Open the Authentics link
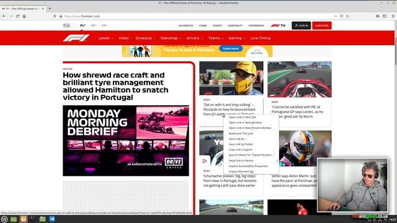This screenshot has height=223, width=397. point(185,25)
